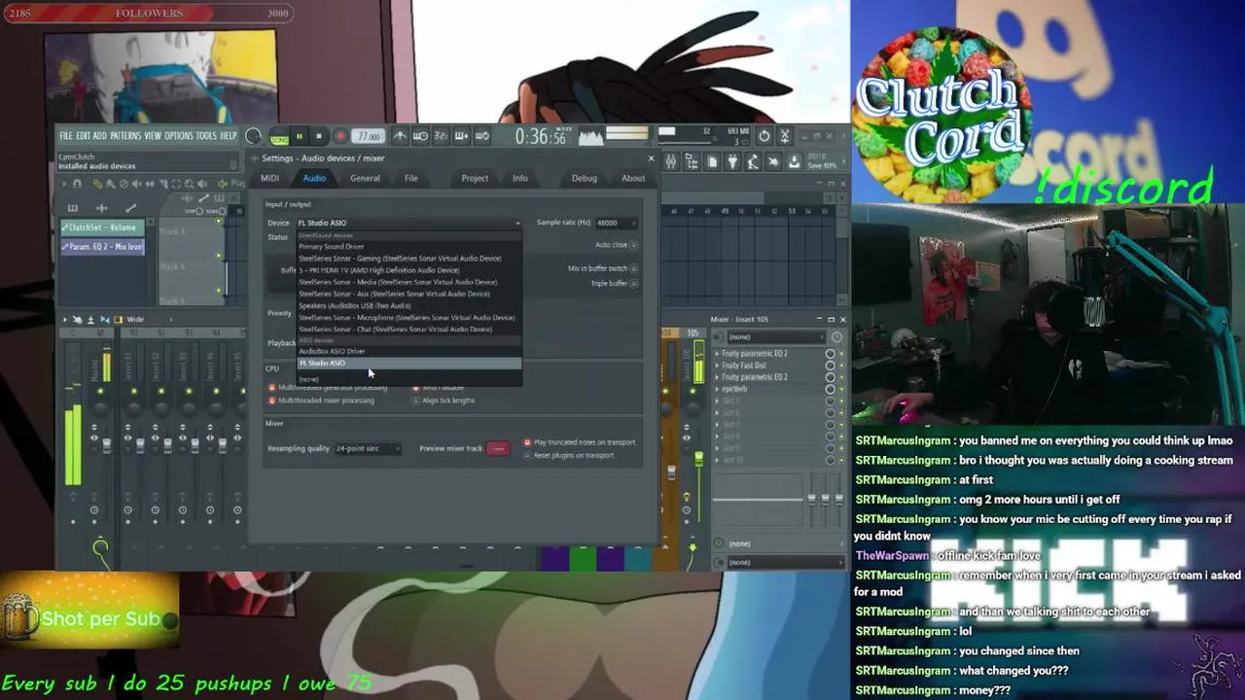Switch to the About settings tab
Image resolution: width=1245 pixels, height=700 pixels.
[x=633, y=178]
